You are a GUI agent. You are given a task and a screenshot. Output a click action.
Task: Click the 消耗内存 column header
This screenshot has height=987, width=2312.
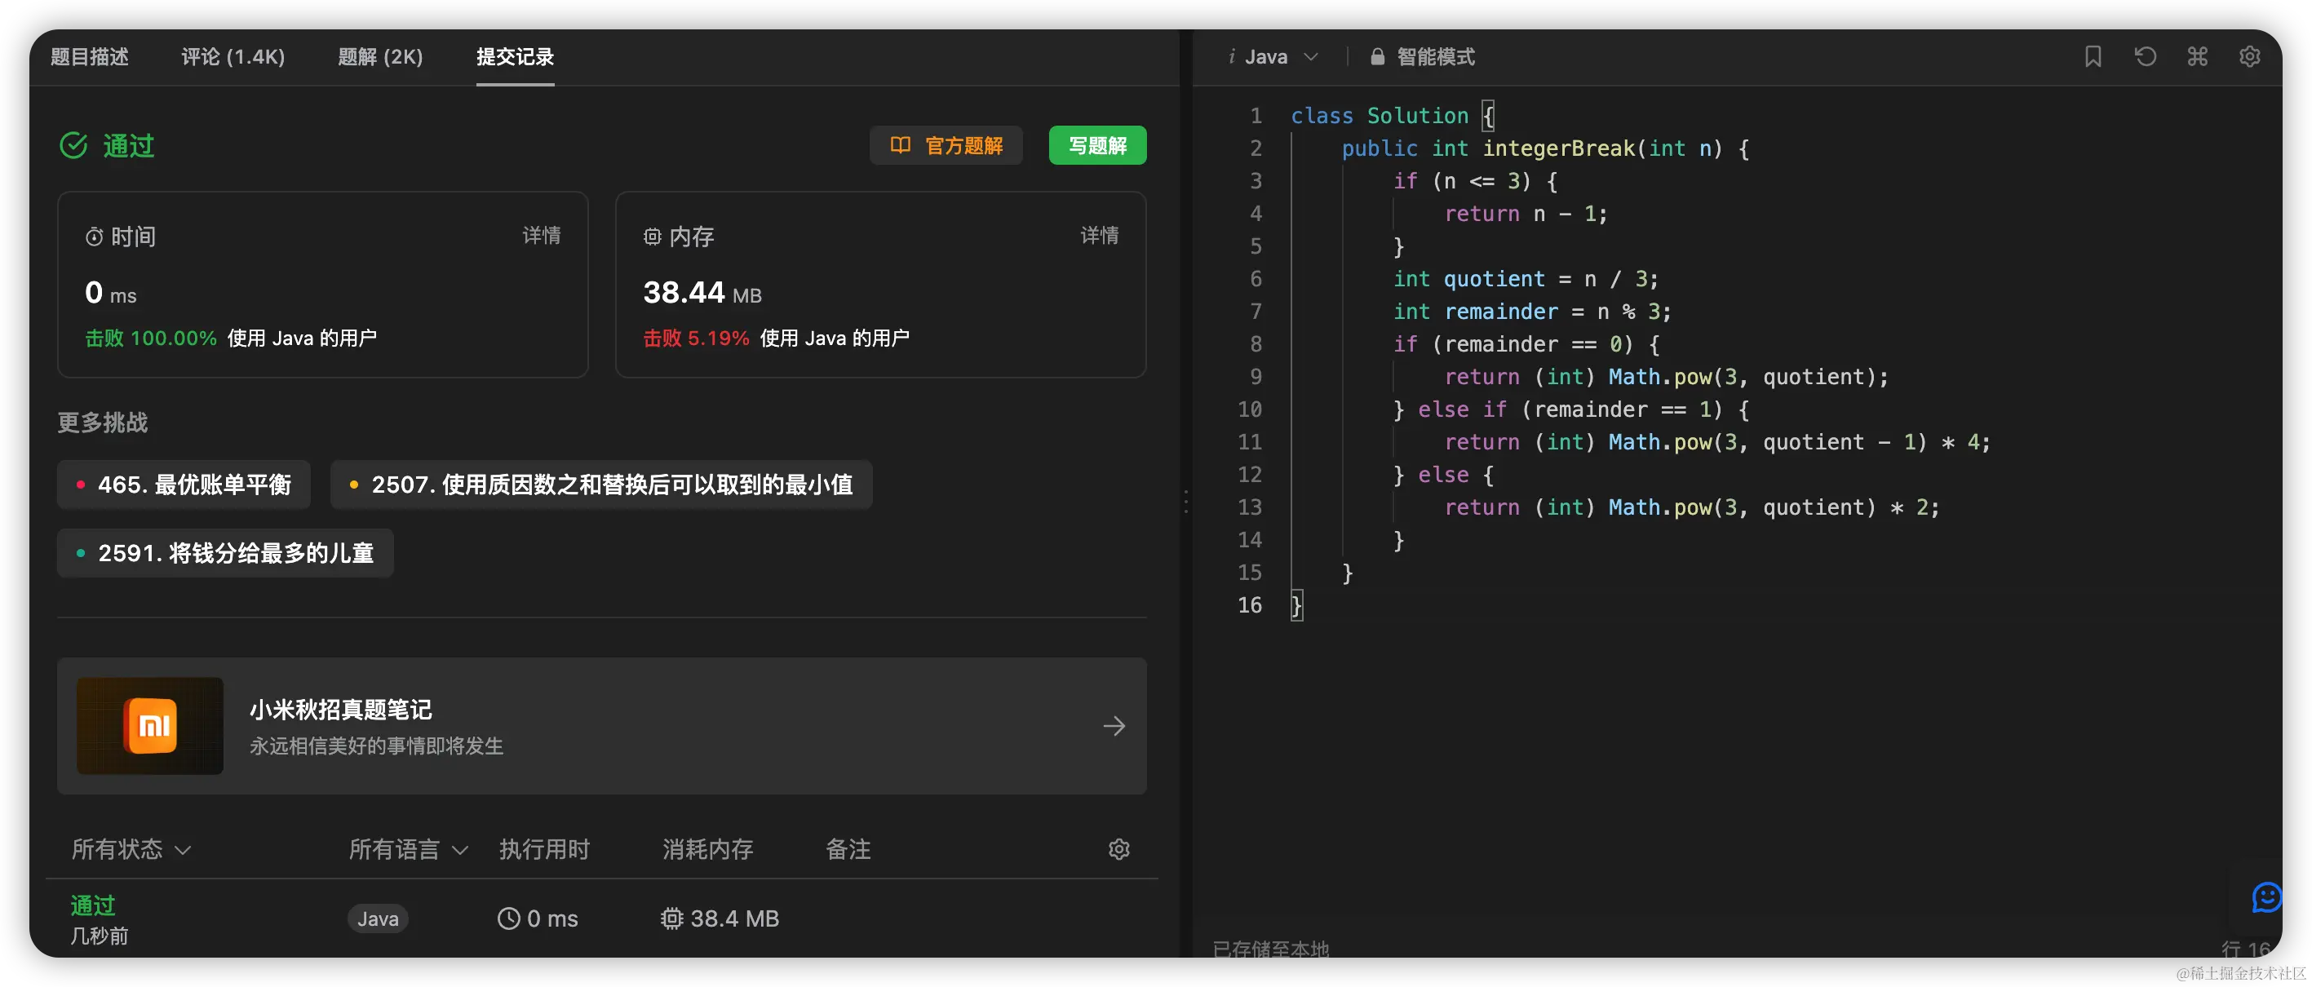click(707, 849)
